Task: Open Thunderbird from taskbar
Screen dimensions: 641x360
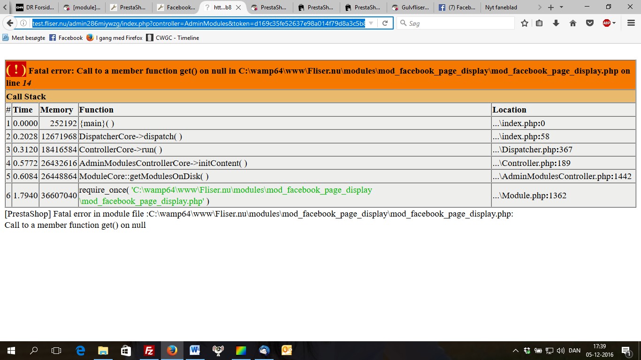Action: coord(264,351)
